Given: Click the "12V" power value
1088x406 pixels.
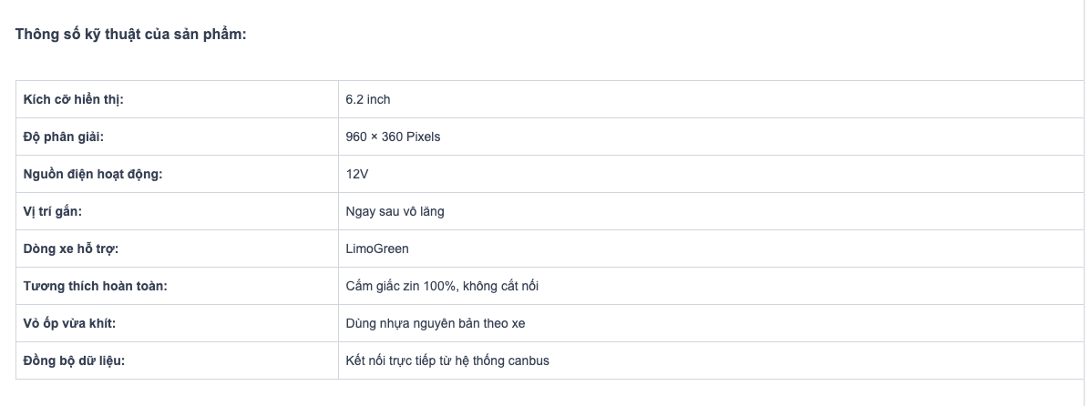Looking at the screenshot, I should [x=357, y=174].
